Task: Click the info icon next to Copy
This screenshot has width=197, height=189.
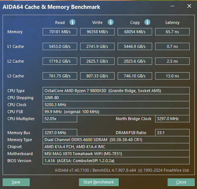Action: coord(147,22)
